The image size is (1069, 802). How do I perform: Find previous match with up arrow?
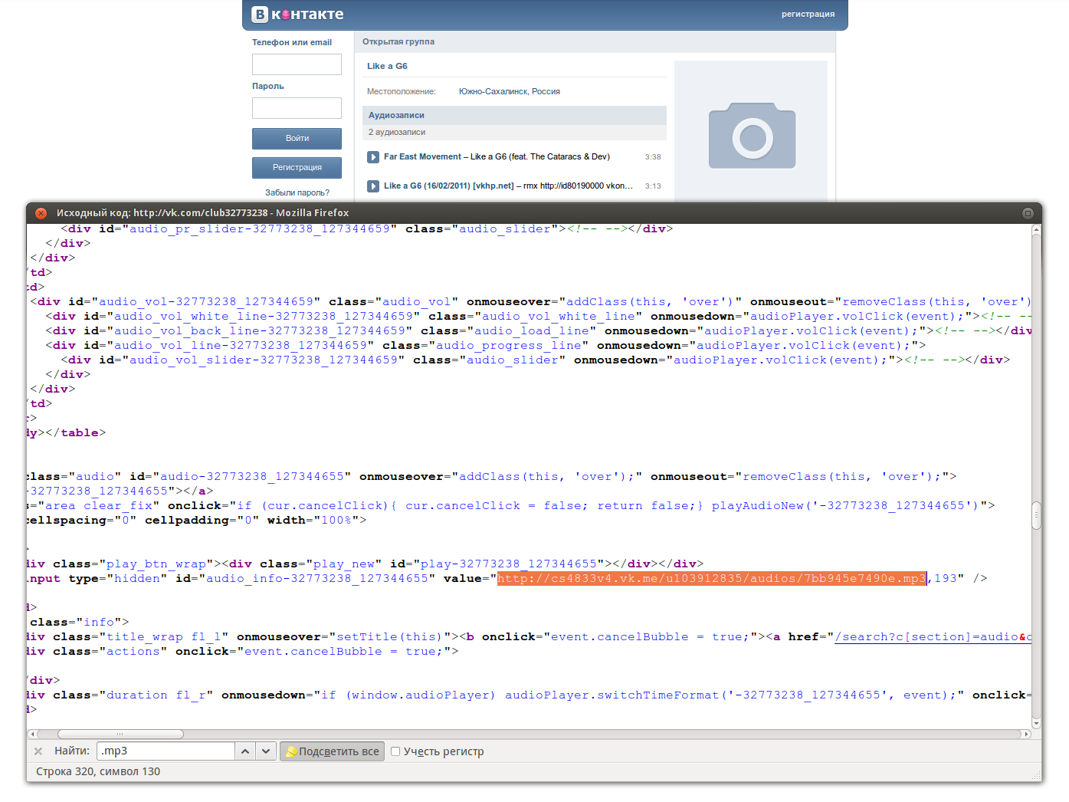point(245,751)
